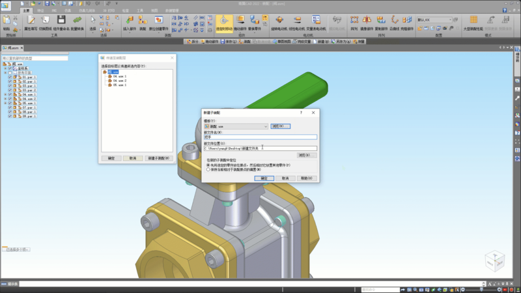Expand the 04.asm:1 node in assembly tree

(5, 95)
